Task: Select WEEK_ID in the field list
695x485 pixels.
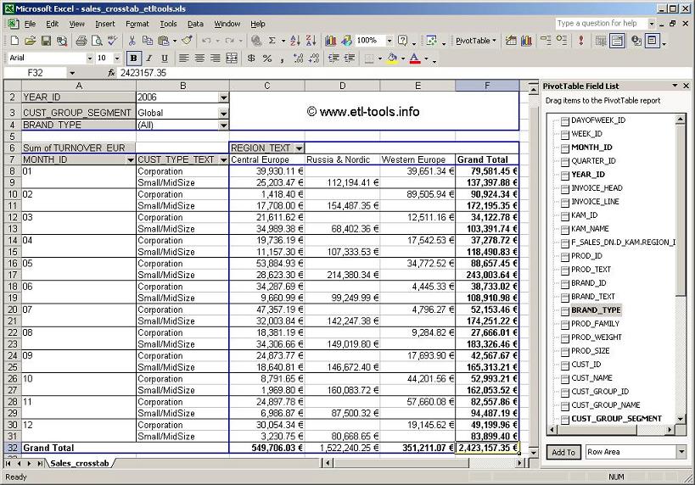Action: pos(586,134)
